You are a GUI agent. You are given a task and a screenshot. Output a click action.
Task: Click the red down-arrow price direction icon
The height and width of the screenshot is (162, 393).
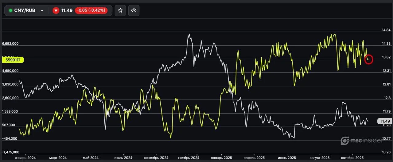pos(56,10)
